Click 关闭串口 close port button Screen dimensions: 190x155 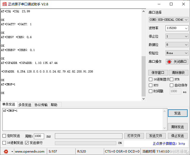tap(177, 62)
